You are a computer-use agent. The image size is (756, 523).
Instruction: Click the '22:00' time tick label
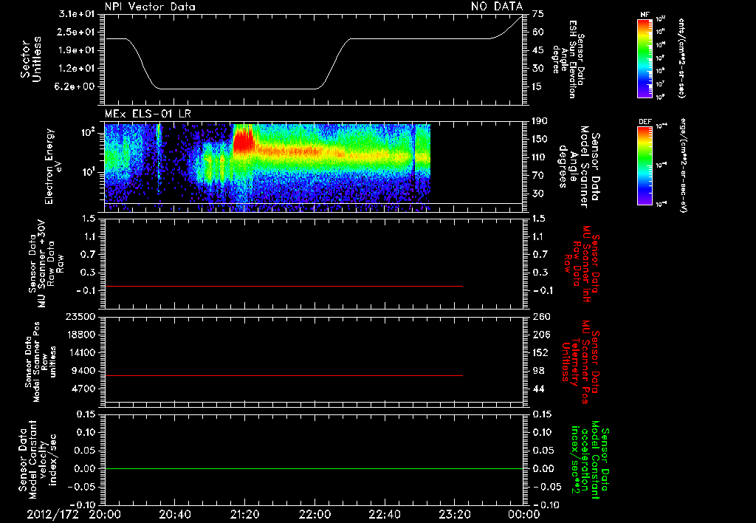click(x=315, y=514)
